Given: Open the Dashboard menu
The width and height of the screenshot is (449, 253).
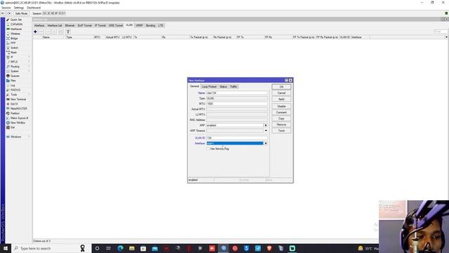Looking at the screenshot, I should pyautogui.click(x=34, y=8).
